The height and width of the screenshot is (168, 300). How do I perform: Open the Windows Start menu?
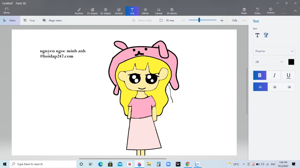(x=5, y=164)
